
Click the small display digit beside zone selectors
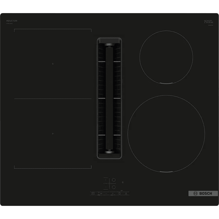pos(123,182)
